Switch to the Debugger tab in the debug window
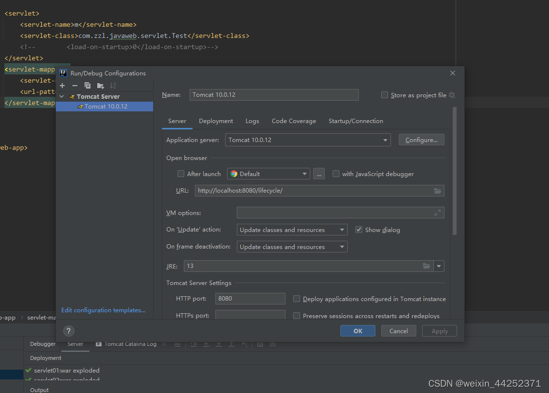 point(43,344)
